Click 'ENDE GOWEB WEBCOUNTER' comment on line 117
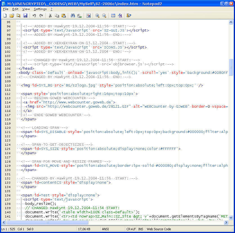The width and height of the screenshot is (235, 233). [58, 115]
